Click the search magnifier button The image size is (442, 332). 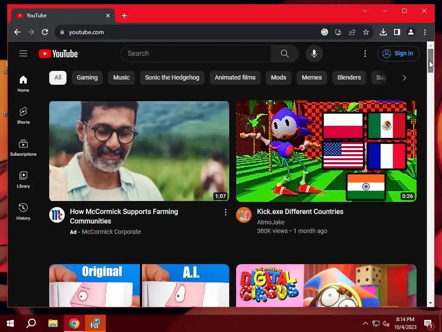[285, 54]
